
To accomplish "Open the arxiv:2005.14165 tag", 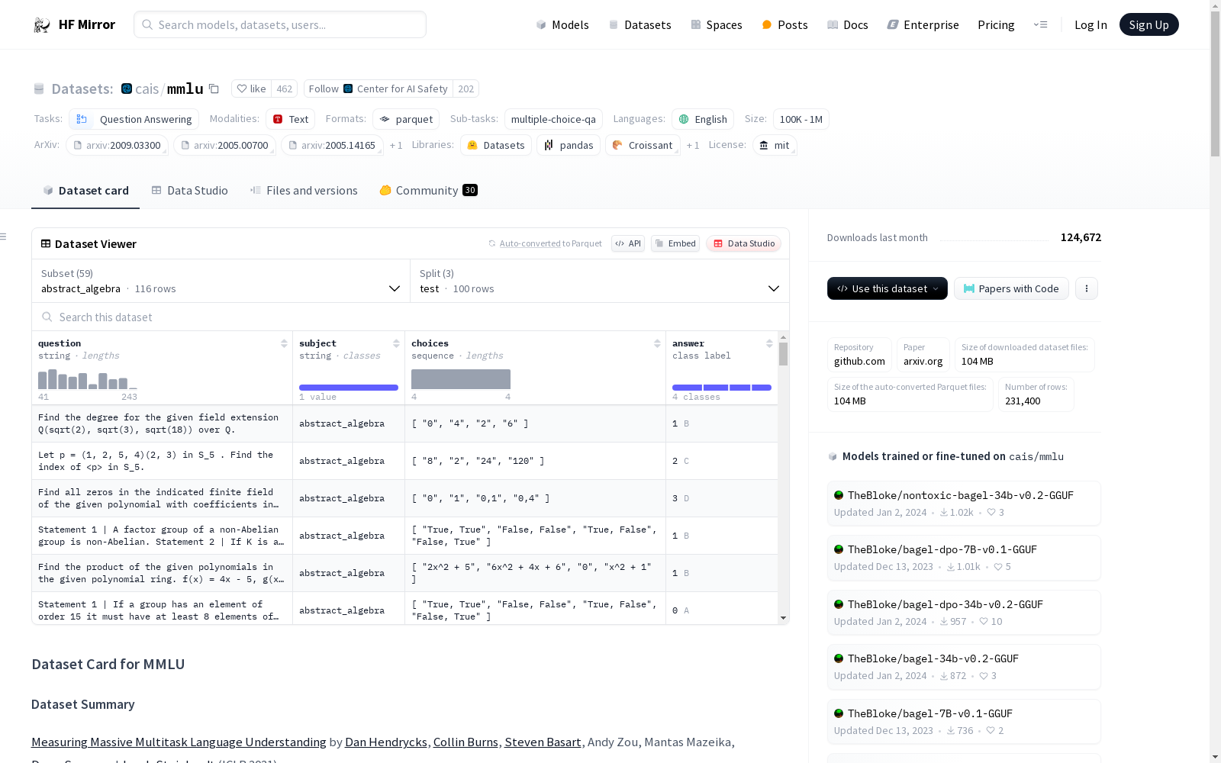I will click(332, 145).
